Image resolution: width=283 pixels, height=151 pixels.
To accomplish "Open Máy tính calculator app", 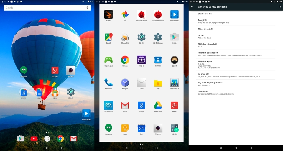I will 175,128.
